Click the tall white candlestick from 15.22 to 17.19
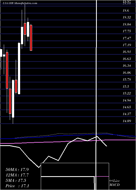This screenshot has height=190, width=136. click(x=19, y=68)
